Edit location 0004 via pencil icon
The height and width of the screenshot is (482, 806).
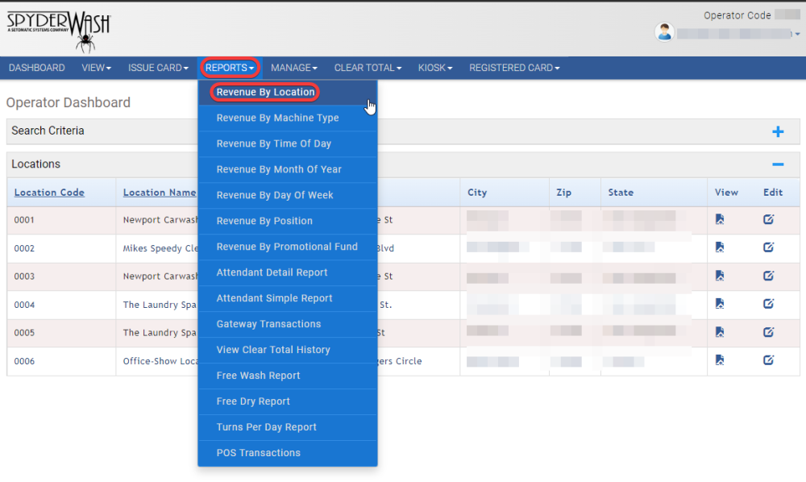(768, 304)
